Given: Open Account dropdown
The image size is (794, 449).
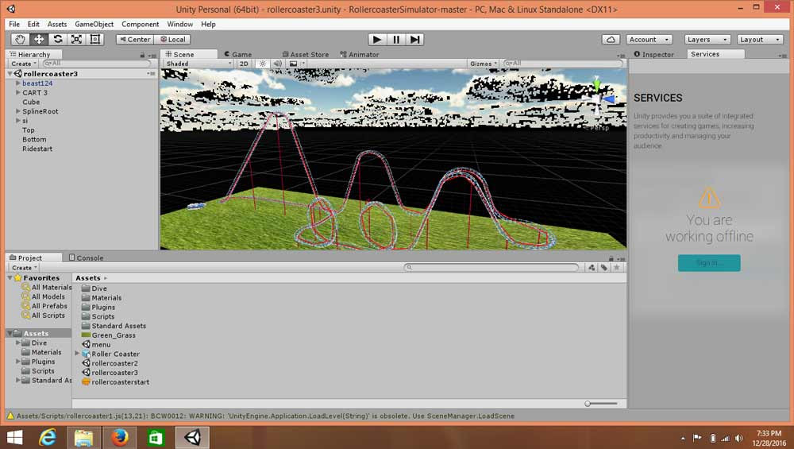Looking at the screenshot, I should tap(649, 40).
